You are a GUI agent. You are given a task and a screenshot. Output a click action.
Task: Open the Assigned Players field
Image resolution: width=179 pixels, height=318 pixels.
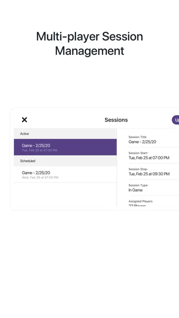(154, 203)
